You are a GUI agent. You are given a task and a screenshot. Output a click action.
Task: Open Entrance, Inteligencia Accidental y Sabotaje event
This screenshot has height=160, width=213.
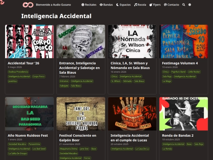79,68
